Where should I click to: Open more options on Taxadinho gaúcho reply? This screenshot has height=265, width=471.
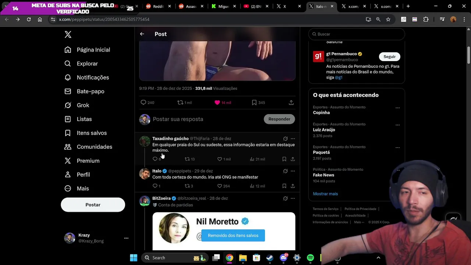(x=293, y=139)
